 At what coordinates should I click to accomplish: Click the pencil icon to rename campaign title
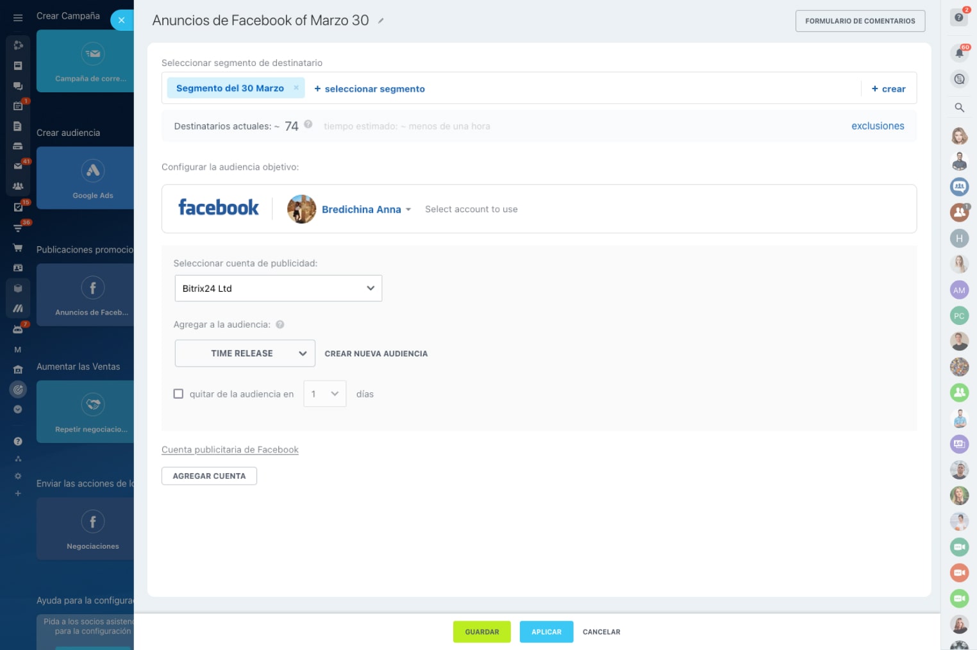[x=381, y=21]
